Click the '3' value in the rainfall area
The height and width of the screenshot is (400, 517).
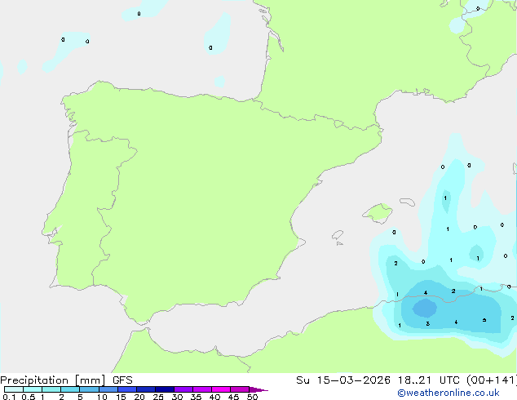(427, 323)
